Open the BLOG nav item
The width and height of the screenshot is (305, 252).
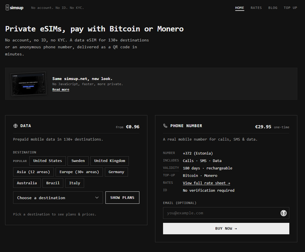coord(273,8)
